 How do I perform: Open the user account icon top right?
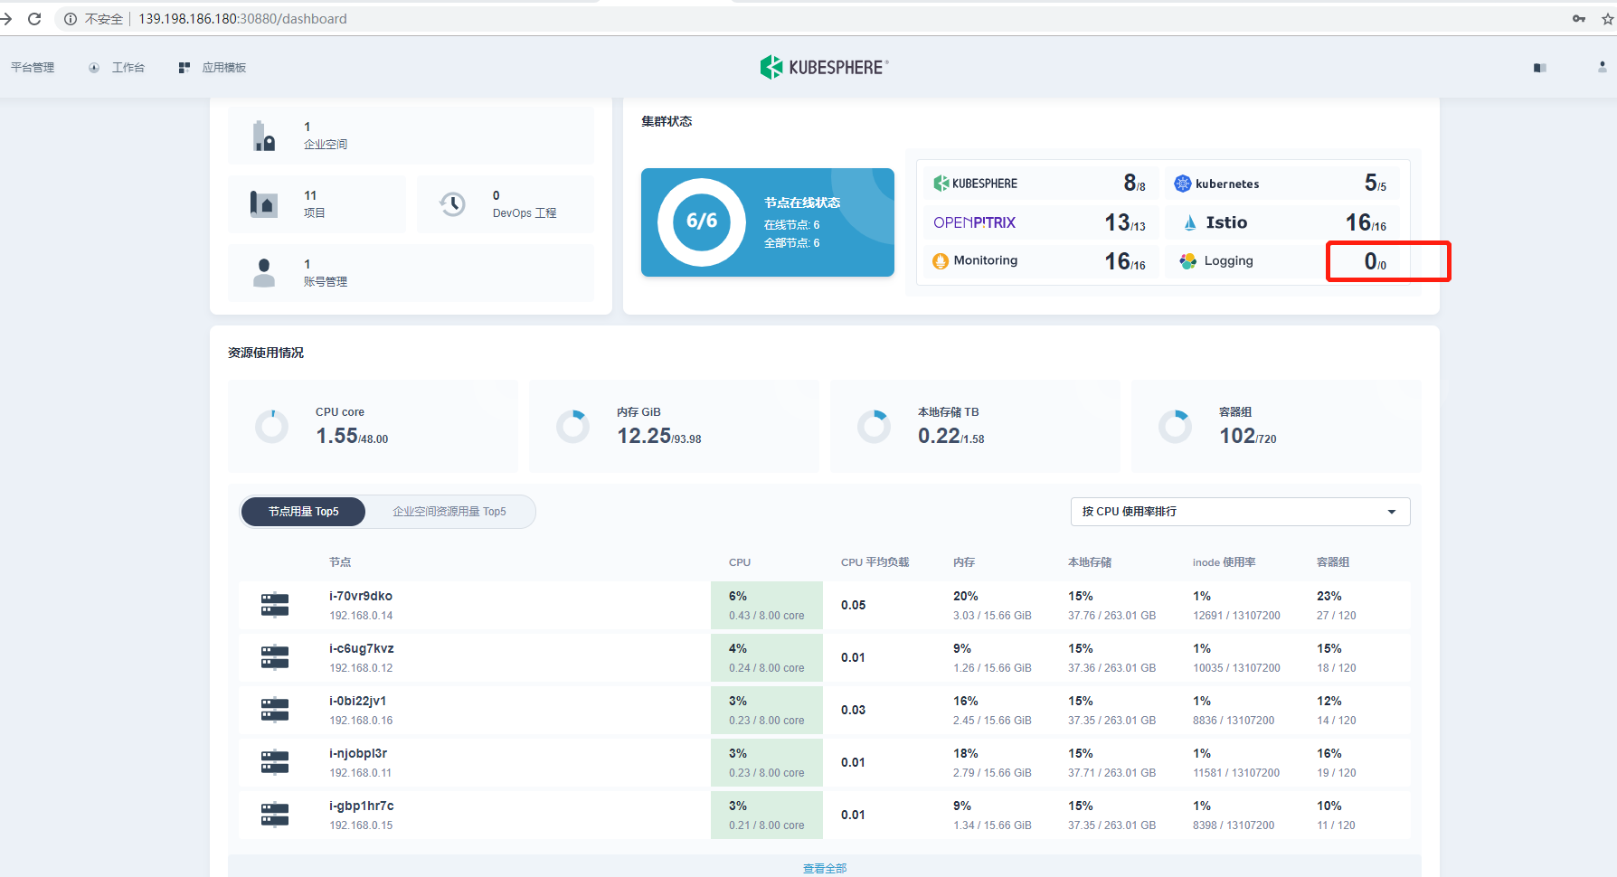pos(1602,67)
